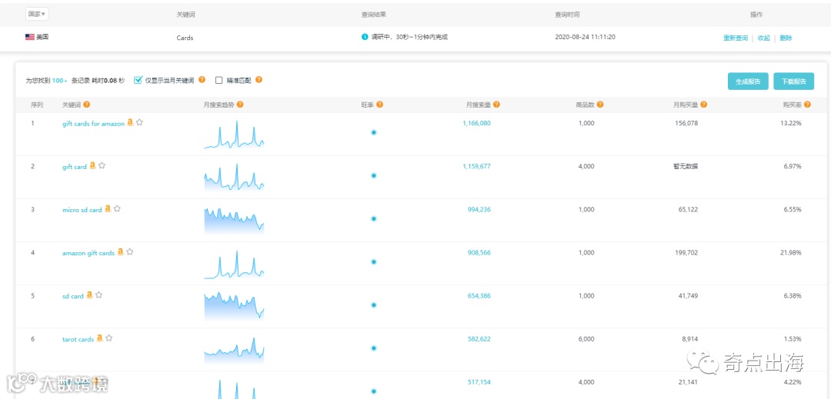Click search volume 654,386
The width and height of the screenshot is (831, 399).
479,296
